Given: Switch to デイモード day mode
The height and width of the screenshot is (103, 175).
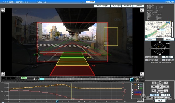Looking at the screenshot, I should point(154,95).
